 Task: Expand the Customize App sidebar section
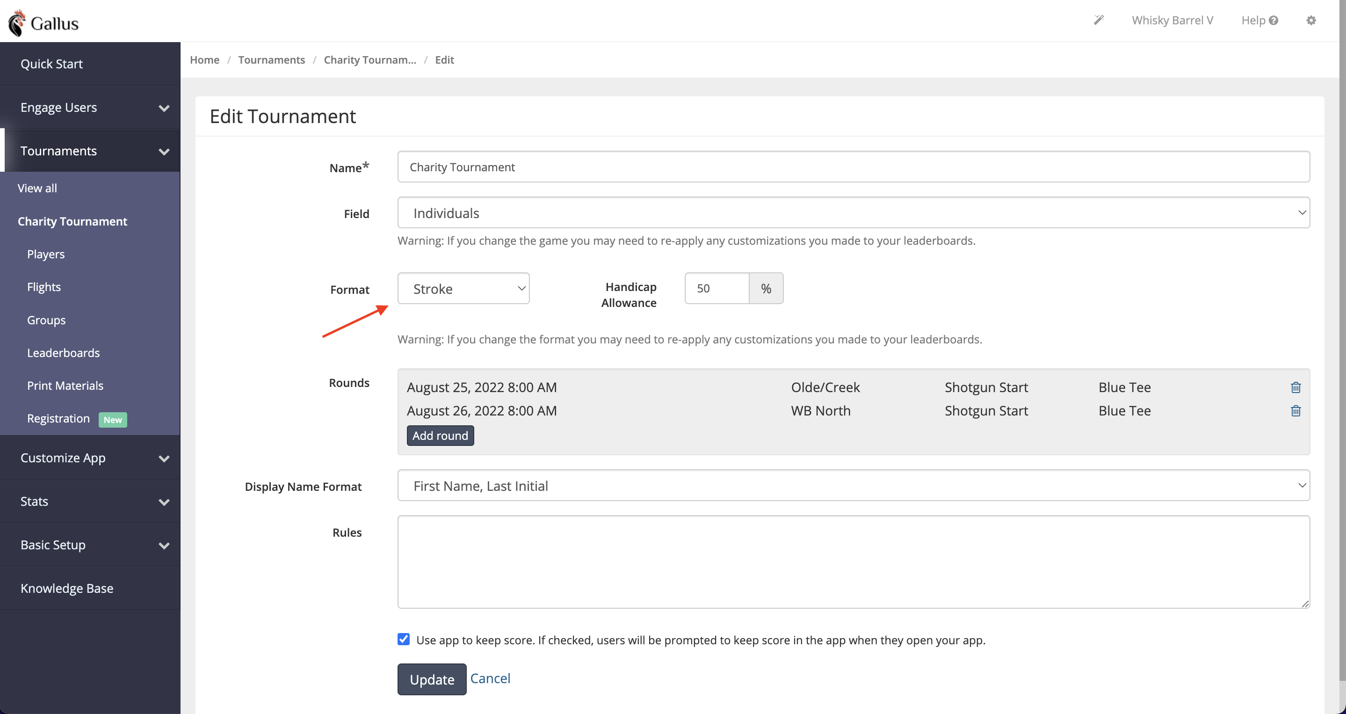(x=90, y=457)
